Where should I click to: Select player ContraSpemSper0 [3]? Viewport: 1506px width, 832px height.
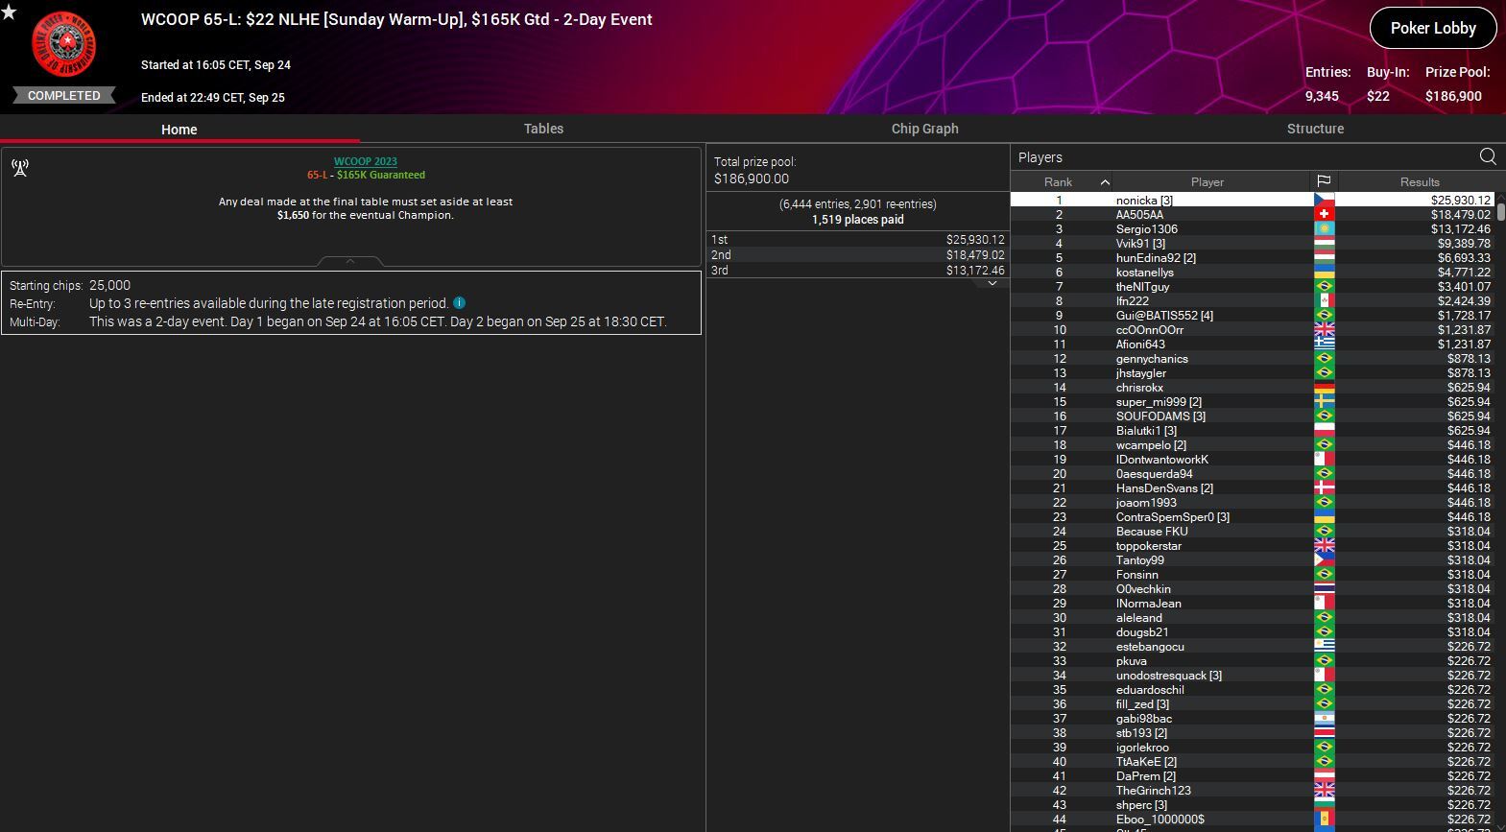[1173, 516]
